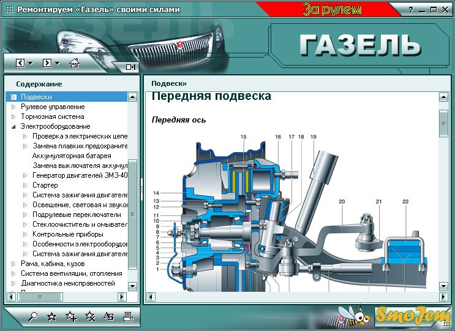The width and height of the screenshot is (455, 331).
Task: Go forward with the right arrow button
Action: (47, 63)
